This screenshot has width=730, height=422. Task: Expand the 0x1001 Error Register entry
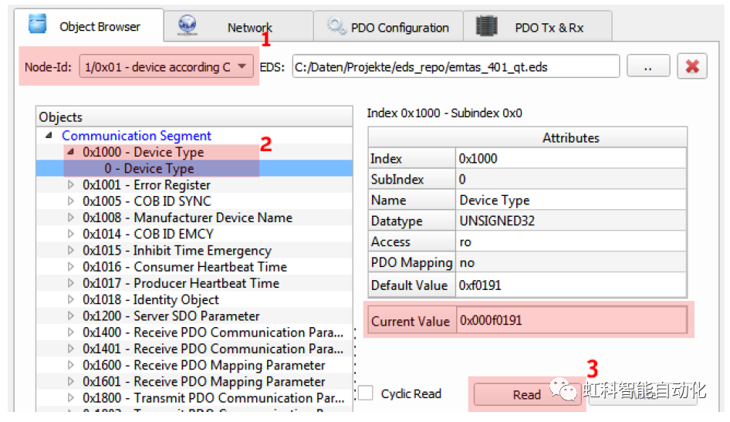pyautogui.click(x=71, y=185)
